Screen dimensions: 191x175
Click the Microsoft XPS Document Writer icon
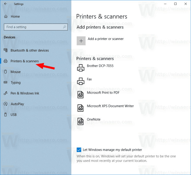click(81, 108)
